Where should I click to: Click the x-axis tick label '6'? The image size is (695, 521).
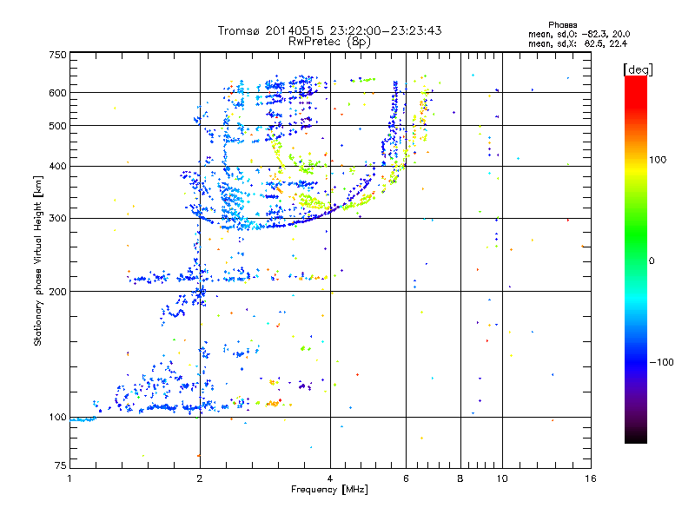coord(406,478)
